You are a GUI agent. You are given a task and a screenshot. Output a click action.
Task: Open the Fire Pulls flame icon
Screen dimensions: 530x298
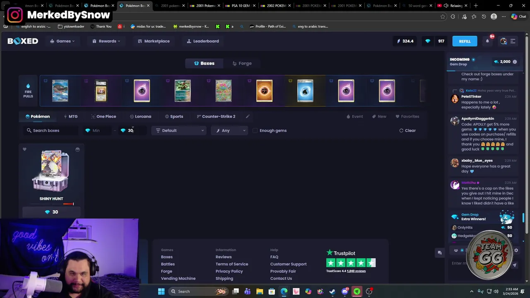point(28,86)
